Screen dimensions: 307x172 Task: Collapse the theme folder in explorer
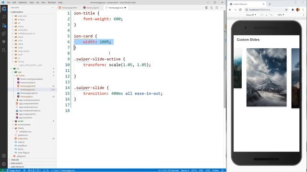21,128
